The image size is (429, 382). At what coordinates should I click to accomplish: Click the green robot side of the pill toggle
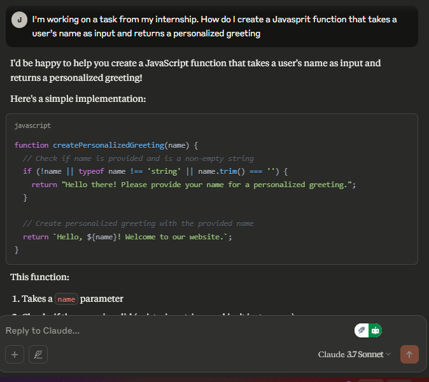(375, 330)
